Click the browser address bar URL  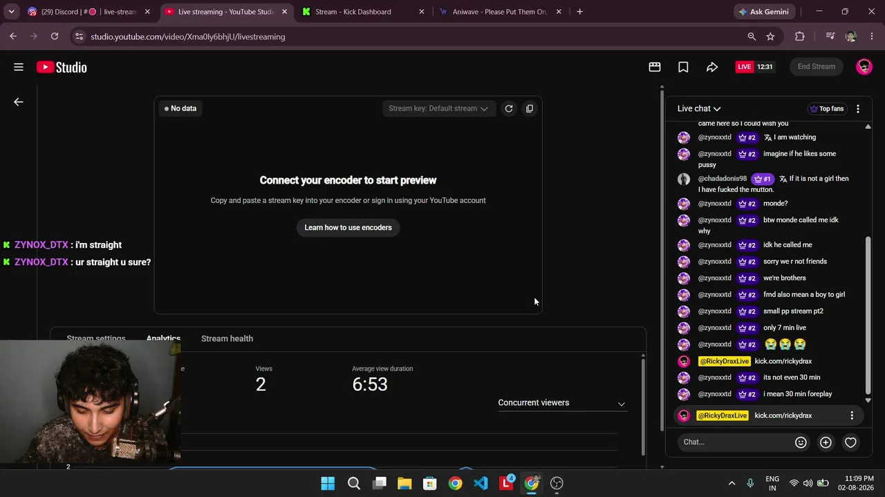pyautogui.click(x=188, y=37)
